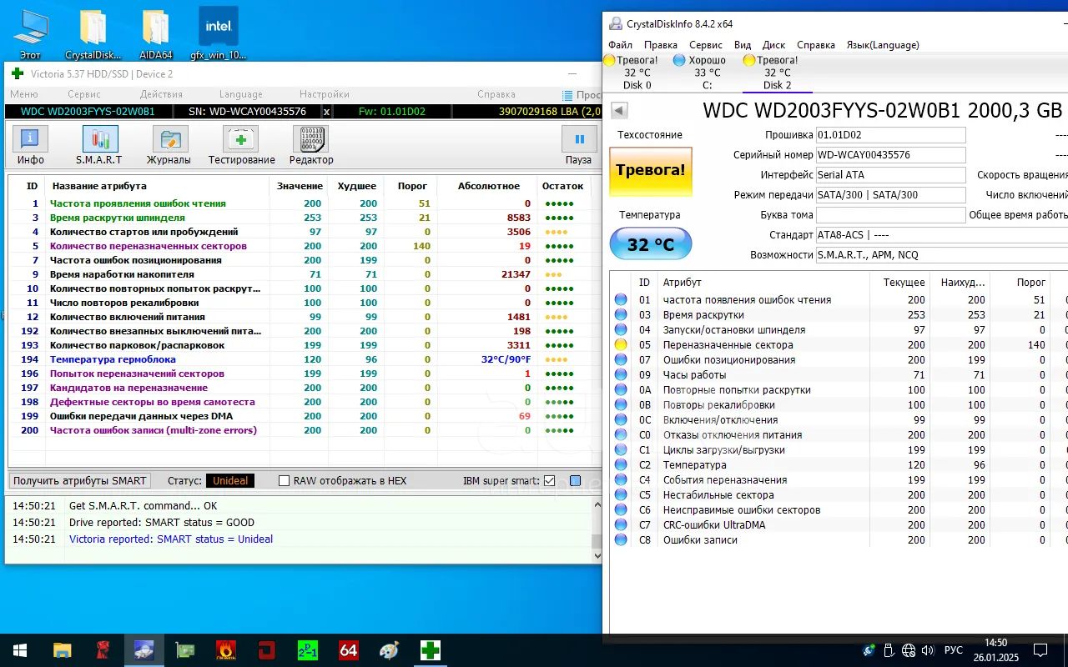Open the Справка menu in Victoria
Image resolution: width=1068 pixels, height=667 pixels.
pos(496,94)
